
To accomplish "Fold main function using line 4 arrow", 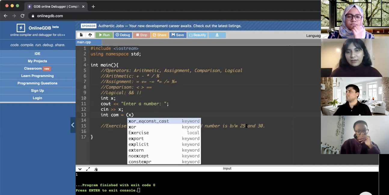I will [88, 65].
